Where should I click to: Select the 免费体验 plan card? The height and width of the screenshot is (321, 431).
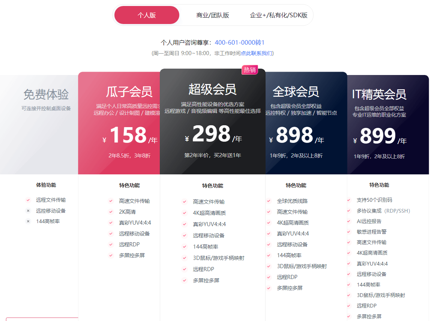tap(41, 124)
